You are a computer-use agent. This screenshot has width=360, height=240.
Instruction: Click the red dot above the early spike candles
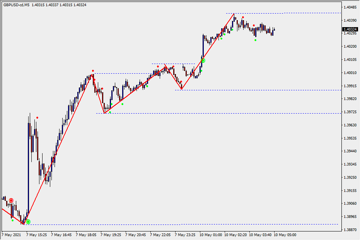click(37, 117)
